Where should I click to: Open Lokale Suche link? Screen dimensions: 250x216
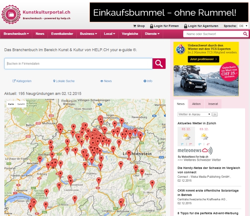(x=64, y=81)
